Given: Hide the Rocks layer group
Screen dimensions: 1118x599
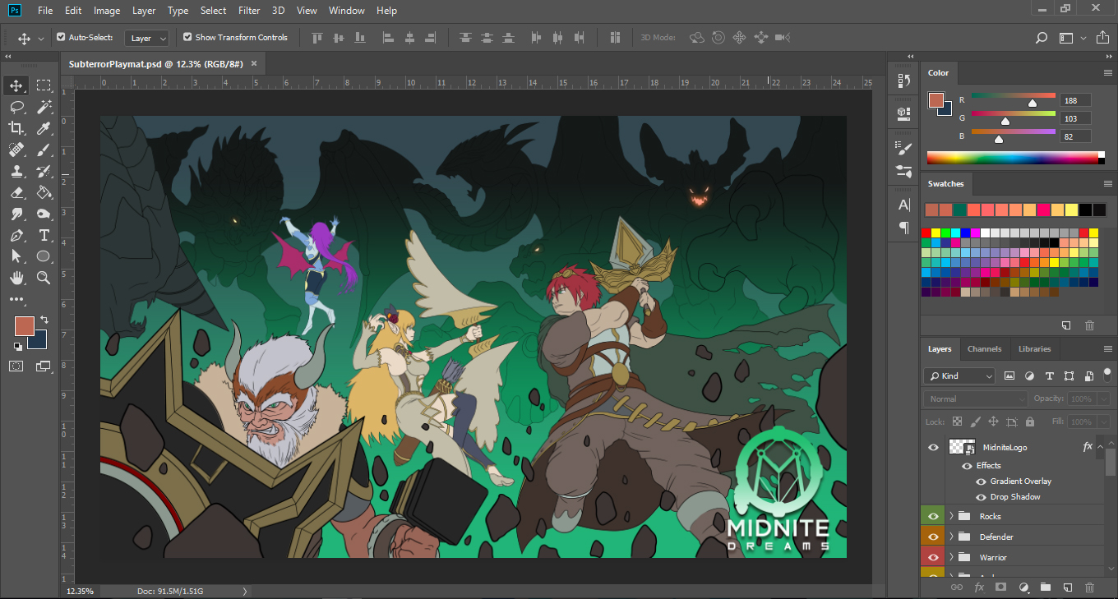Looking at the screenshot, I should 933,516.
